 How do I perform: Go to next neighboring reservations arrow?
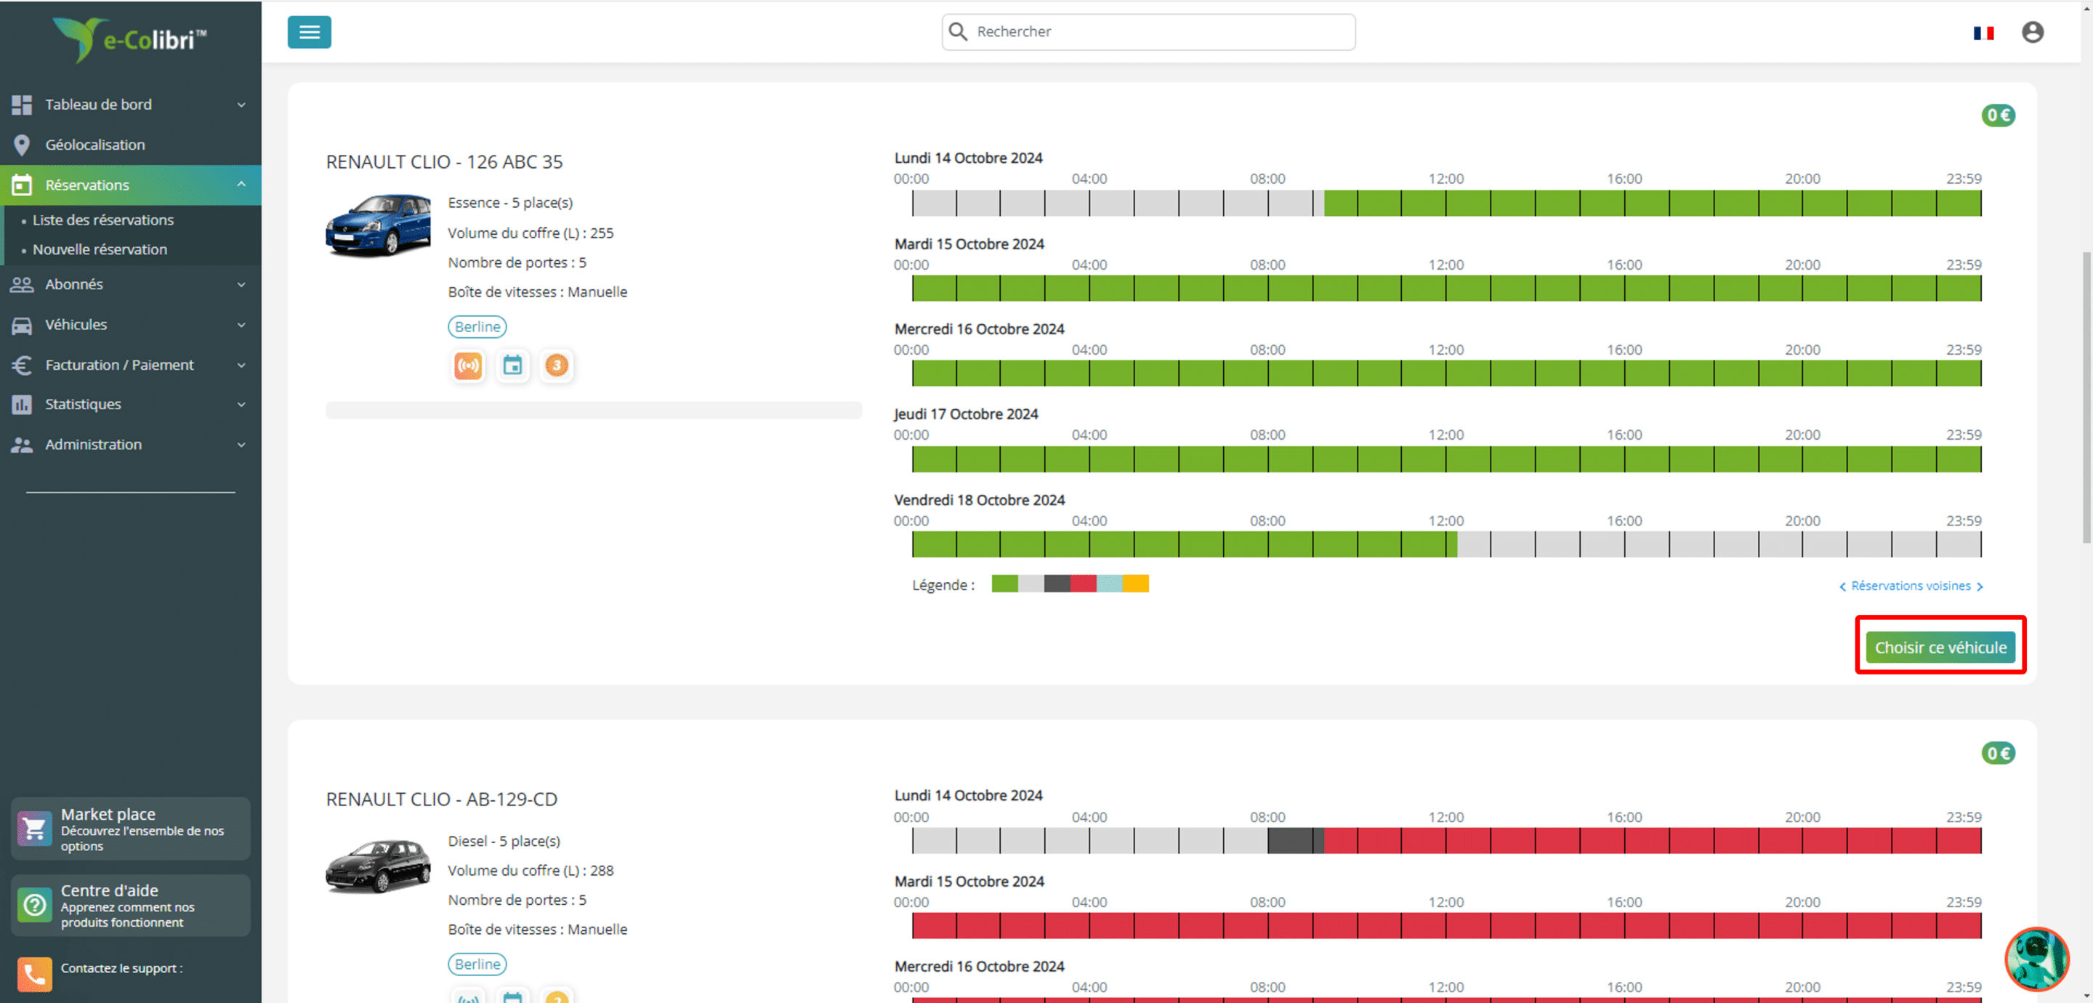click(x=1979, y=587)
